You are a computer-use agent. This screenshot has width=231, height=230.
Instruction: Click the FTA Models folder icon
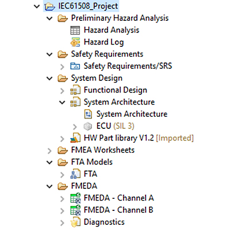(x=62, y=162)
